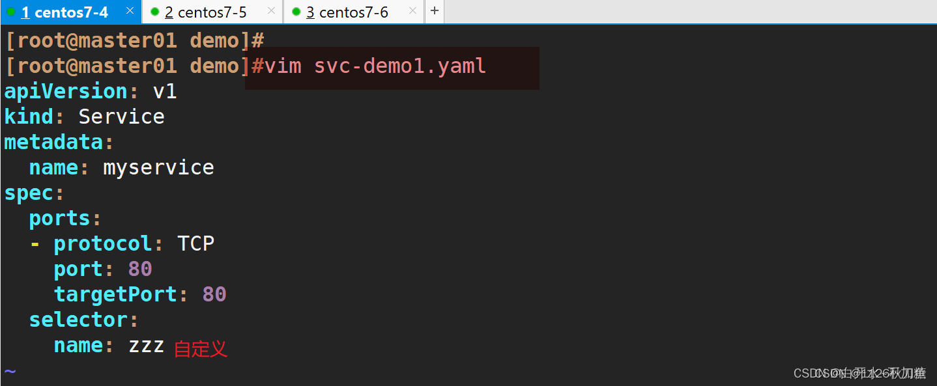Click the tilde empty-line marker

10,372
